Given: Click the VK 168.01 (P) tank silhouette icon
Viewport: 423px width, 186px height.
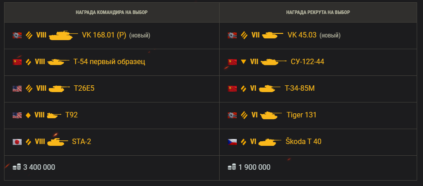Looking at the screenshot, I should [63, 35].
